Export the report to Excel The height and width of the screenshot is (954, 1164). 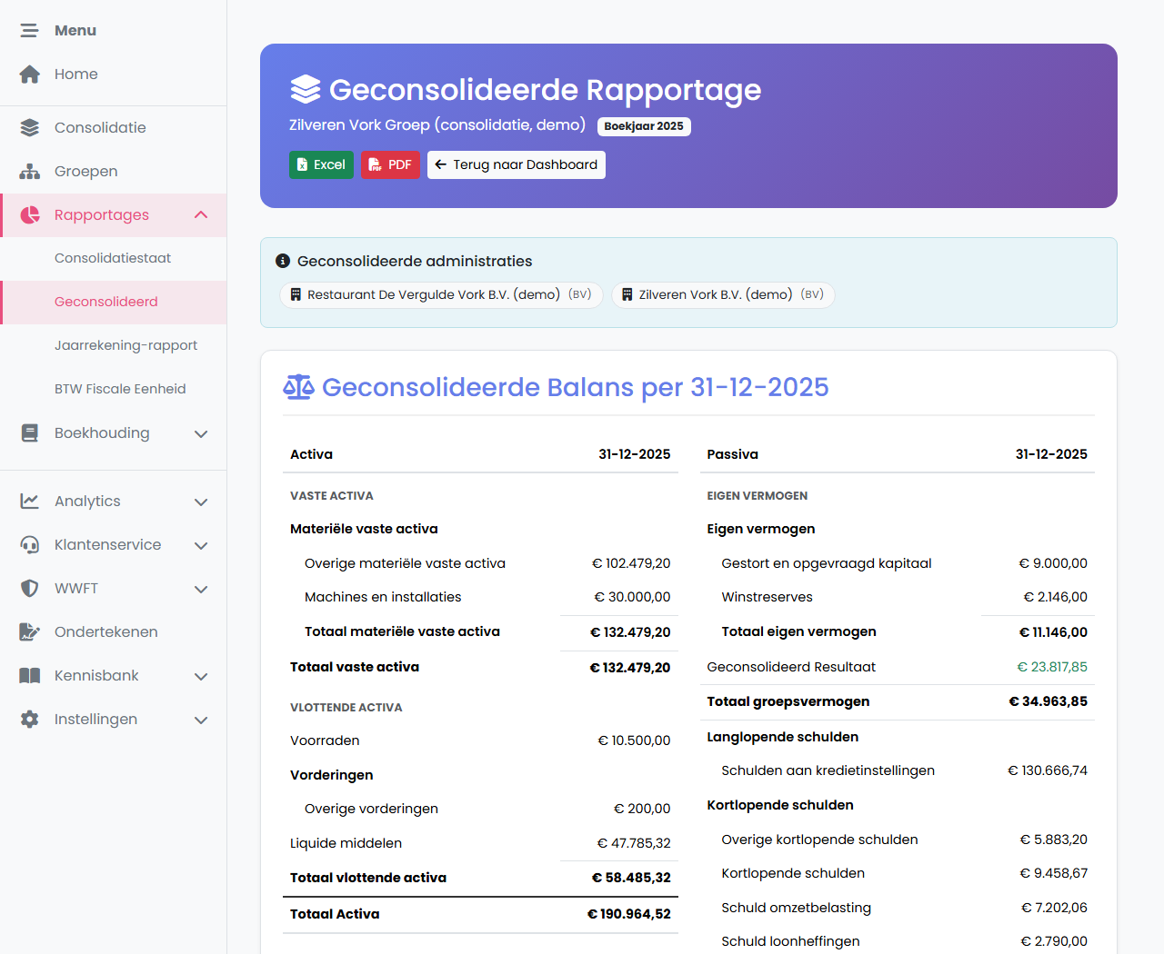coord(321,164)
